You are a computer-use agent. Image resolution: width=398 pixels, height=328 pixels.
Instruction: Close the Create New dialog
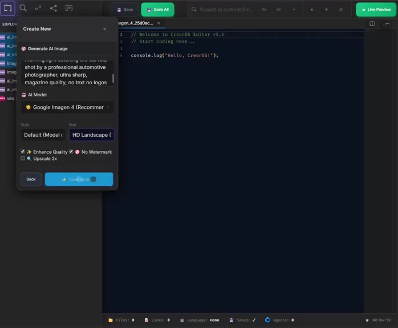104,29
